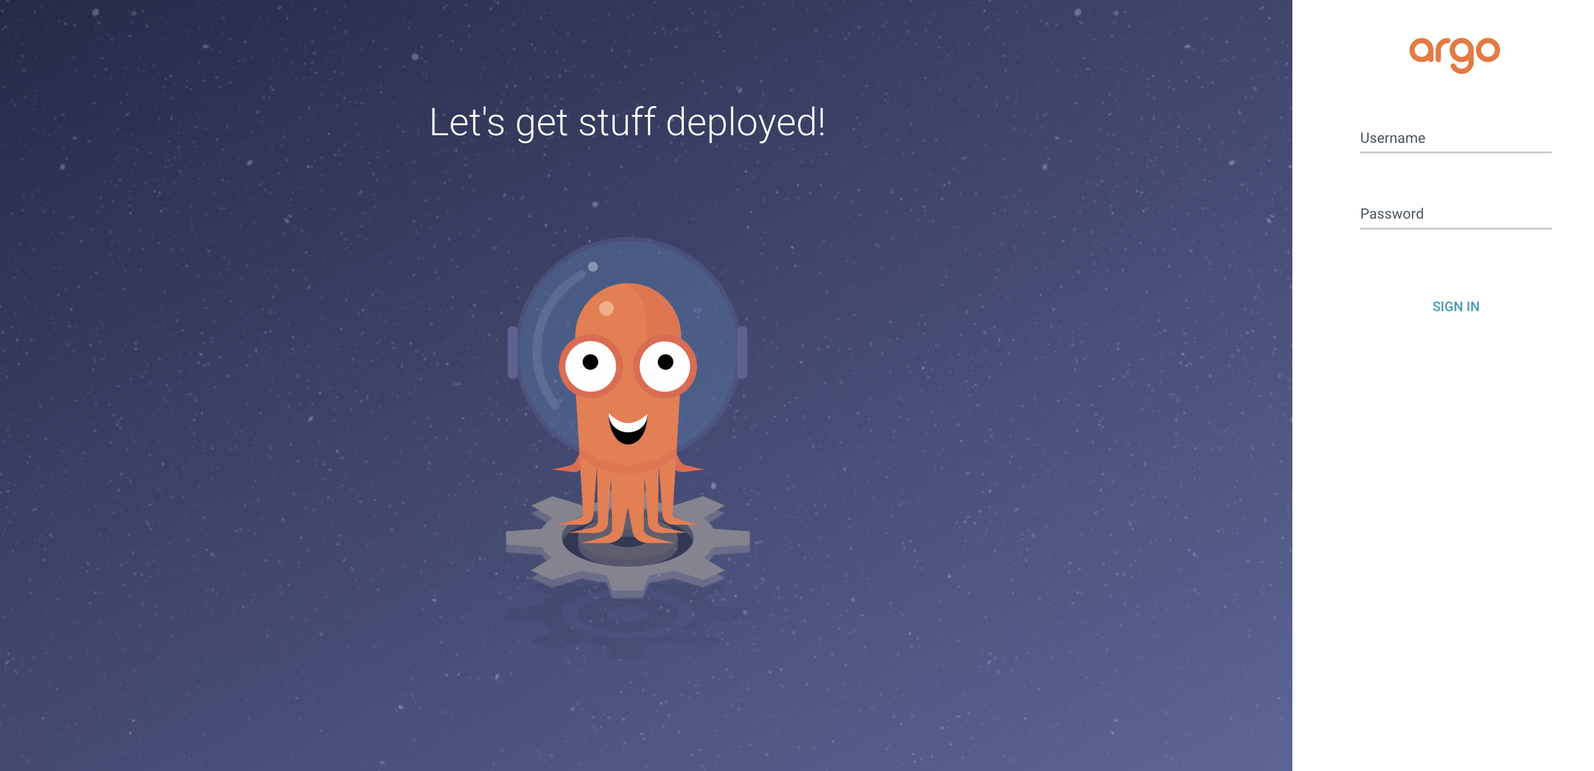This screenshot has height=771, width=1594.
Task: Click the underline beneath Username field
Action: [1455, 152]
